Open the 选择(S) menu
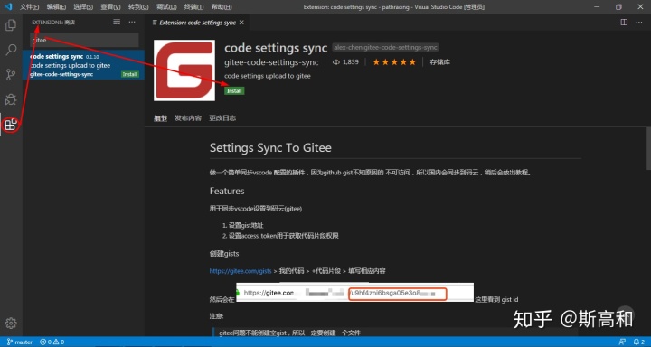Image resolution: width=651 pixels, height=347 pixels. [x=83, y=7]
